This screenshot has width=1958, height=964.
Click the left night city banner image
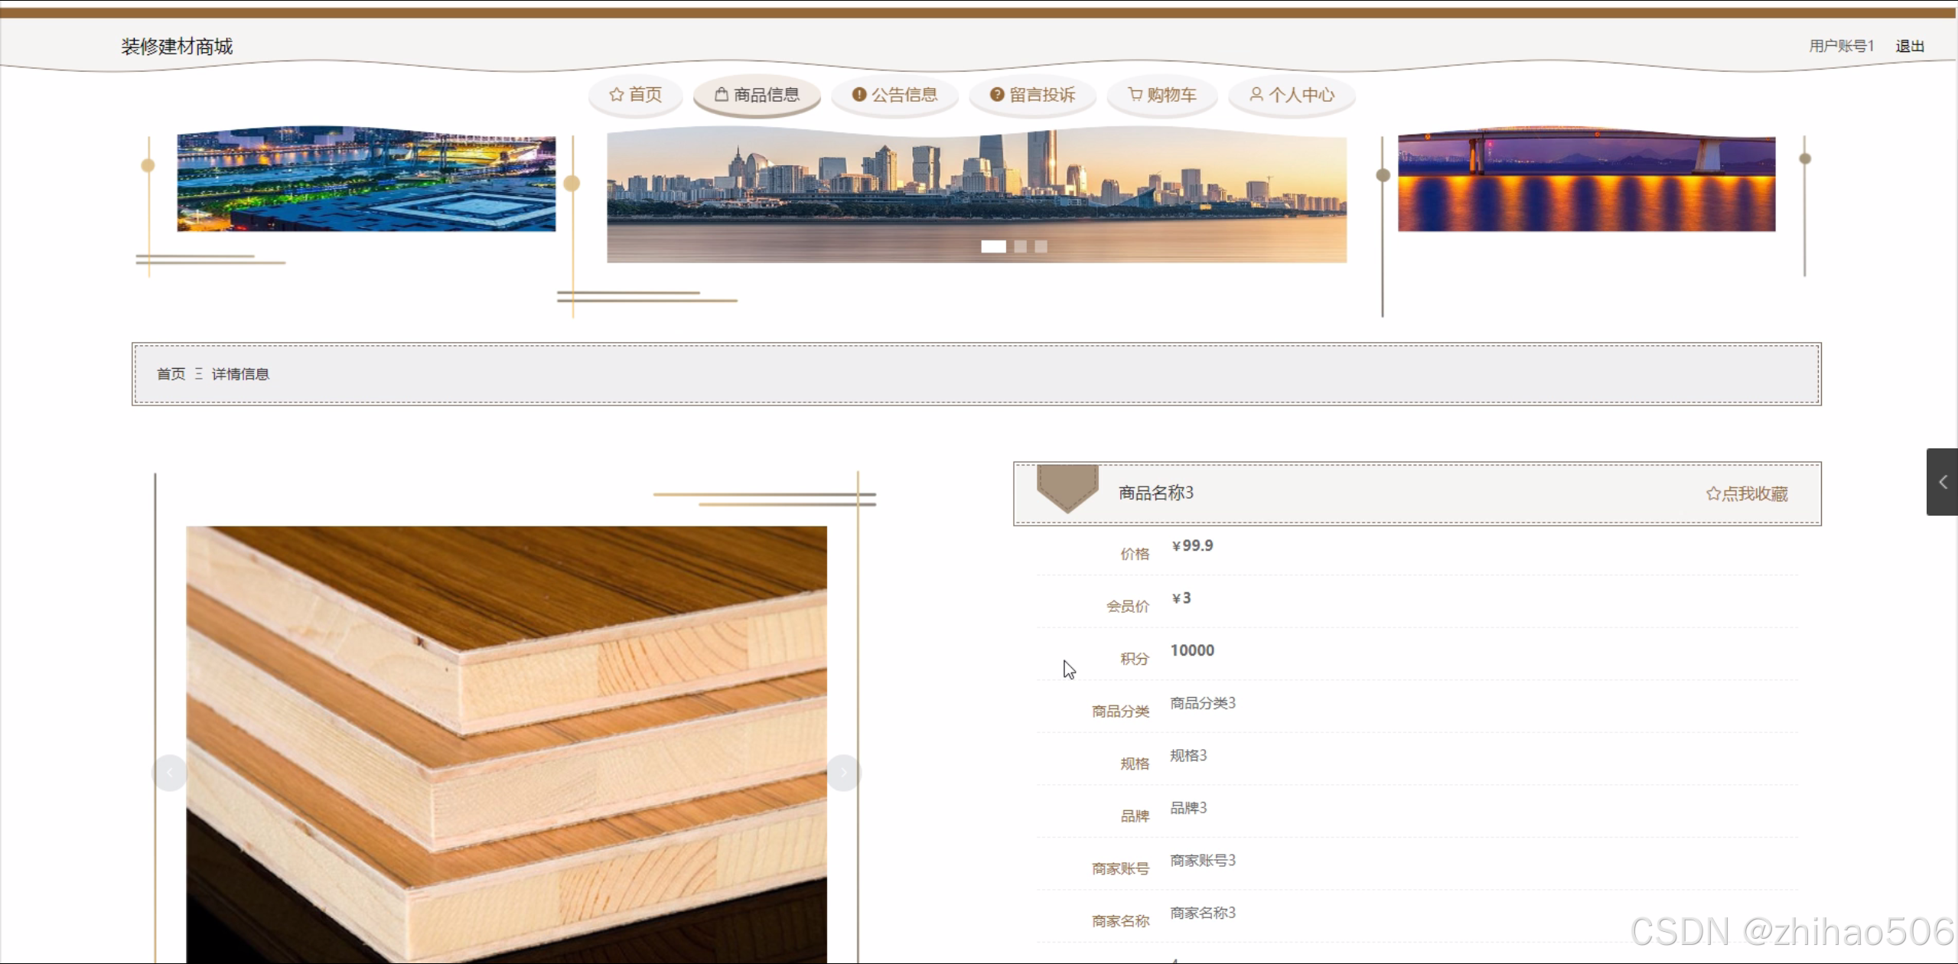(366, 181)
